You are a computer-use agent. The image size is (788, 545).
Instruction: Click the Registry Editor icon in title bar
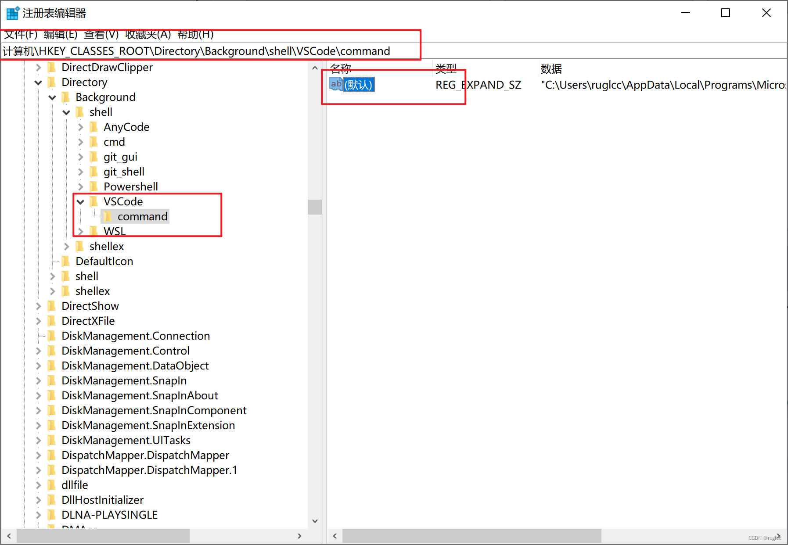coord(12,13)
